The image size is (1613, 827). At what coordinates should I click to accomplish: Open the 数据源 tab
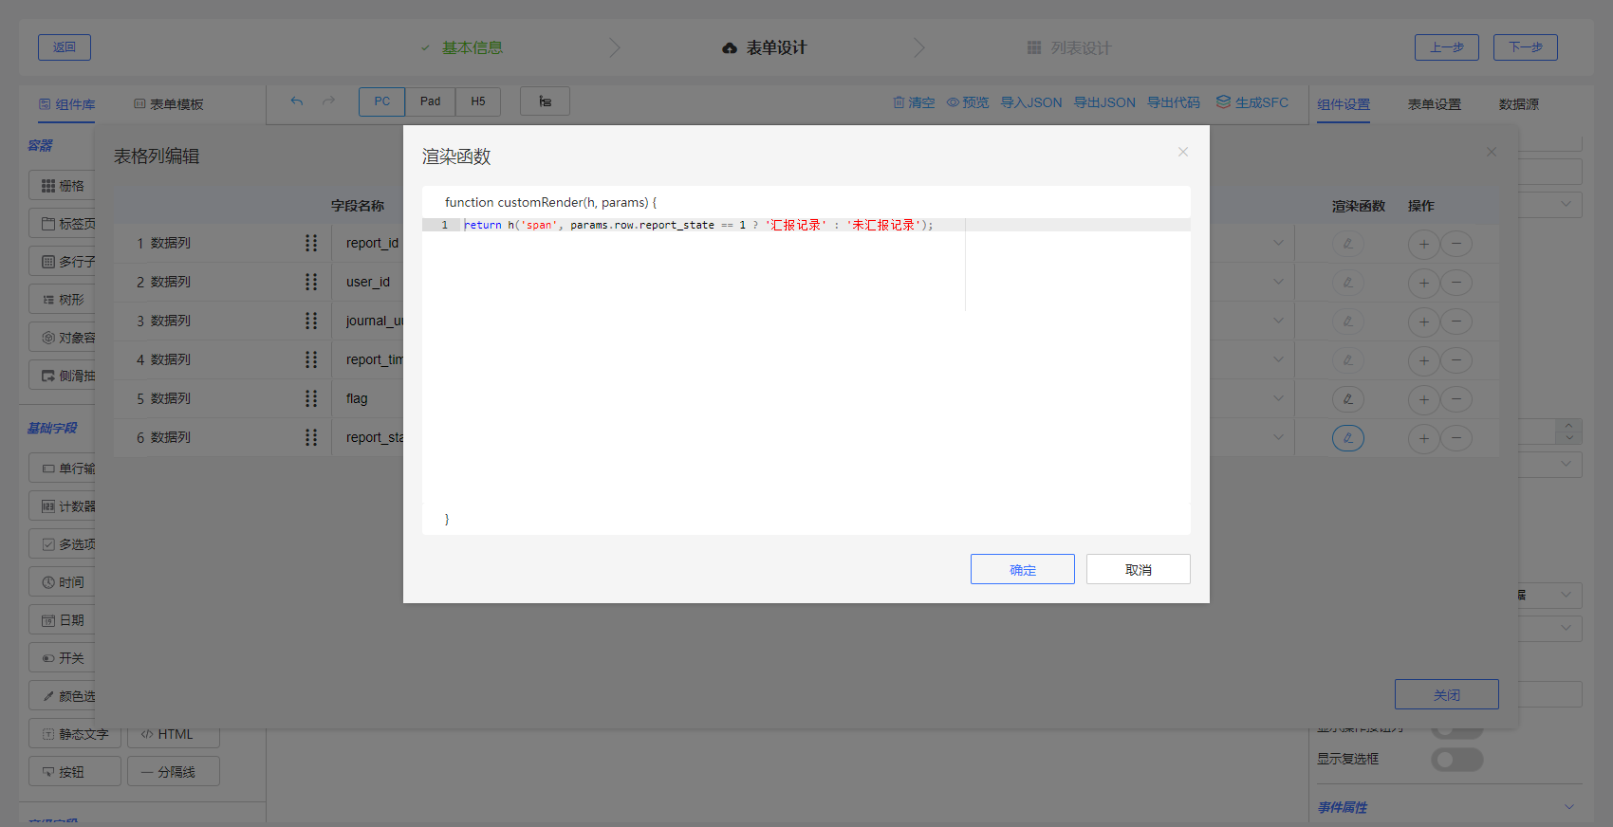pyautogui.click(x=1519, y=104)
